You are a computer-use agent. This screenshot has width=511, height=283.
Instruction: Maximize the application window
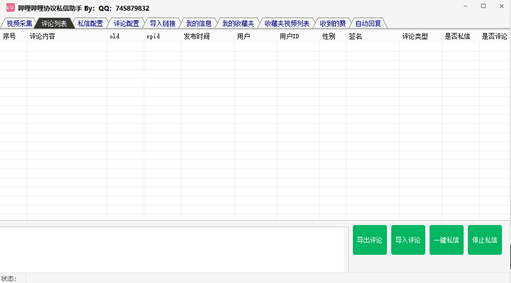click(x=483, y=6)
